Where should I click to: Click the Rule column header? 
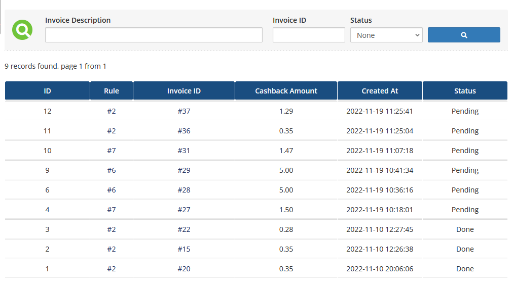[x=112, y=91]
